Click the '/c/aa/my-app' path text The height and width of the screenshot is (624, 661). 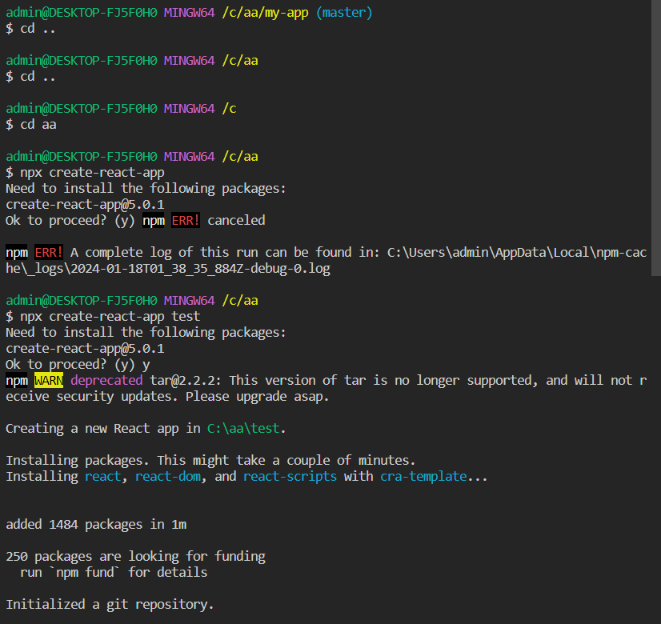tap(265, 13)
